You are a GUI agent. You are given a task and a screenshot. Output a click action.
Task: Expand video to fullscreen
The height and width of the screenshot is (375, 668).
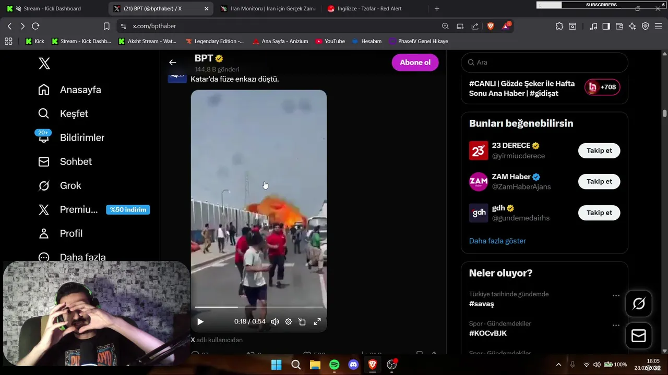pyautogui.click(x=317, y=321)
